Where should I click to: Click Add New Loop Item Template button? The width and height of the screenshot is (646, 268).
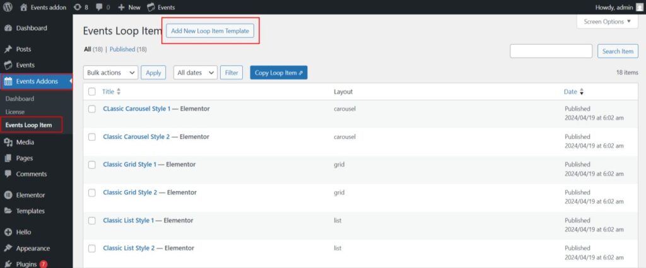(211, 31)
